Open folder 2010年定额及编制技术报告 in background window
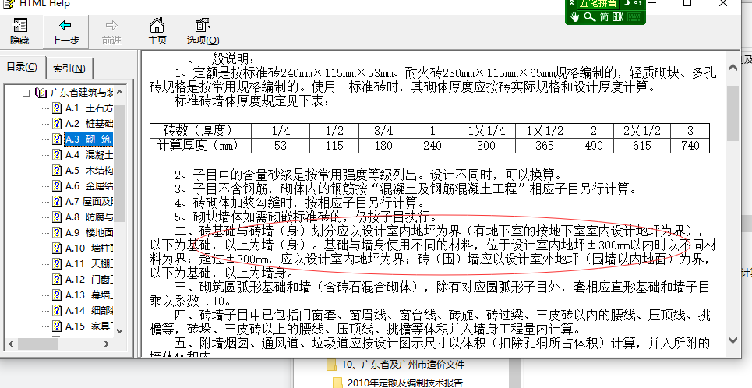The height and width of the screenshot is (388, 752). [404, 383]
